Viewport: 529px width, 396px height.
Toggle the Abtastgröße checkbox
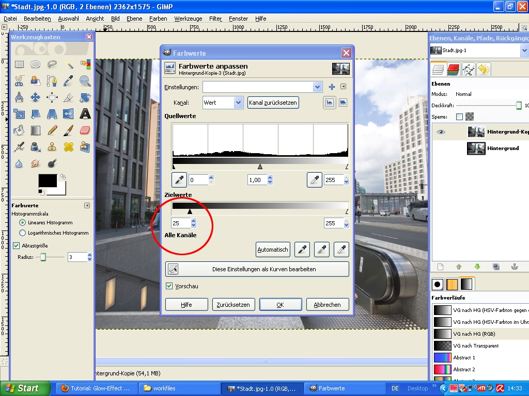[16, 245]
